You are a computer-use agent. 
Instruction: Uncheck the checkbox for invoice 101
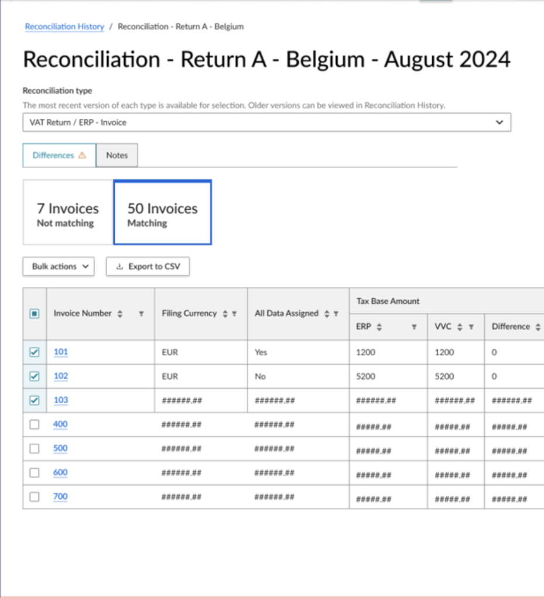(35, 353)
